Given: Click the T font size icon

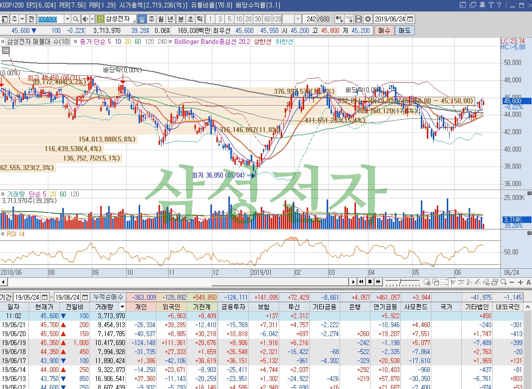Looking at the screenshot, I should 491,5.
